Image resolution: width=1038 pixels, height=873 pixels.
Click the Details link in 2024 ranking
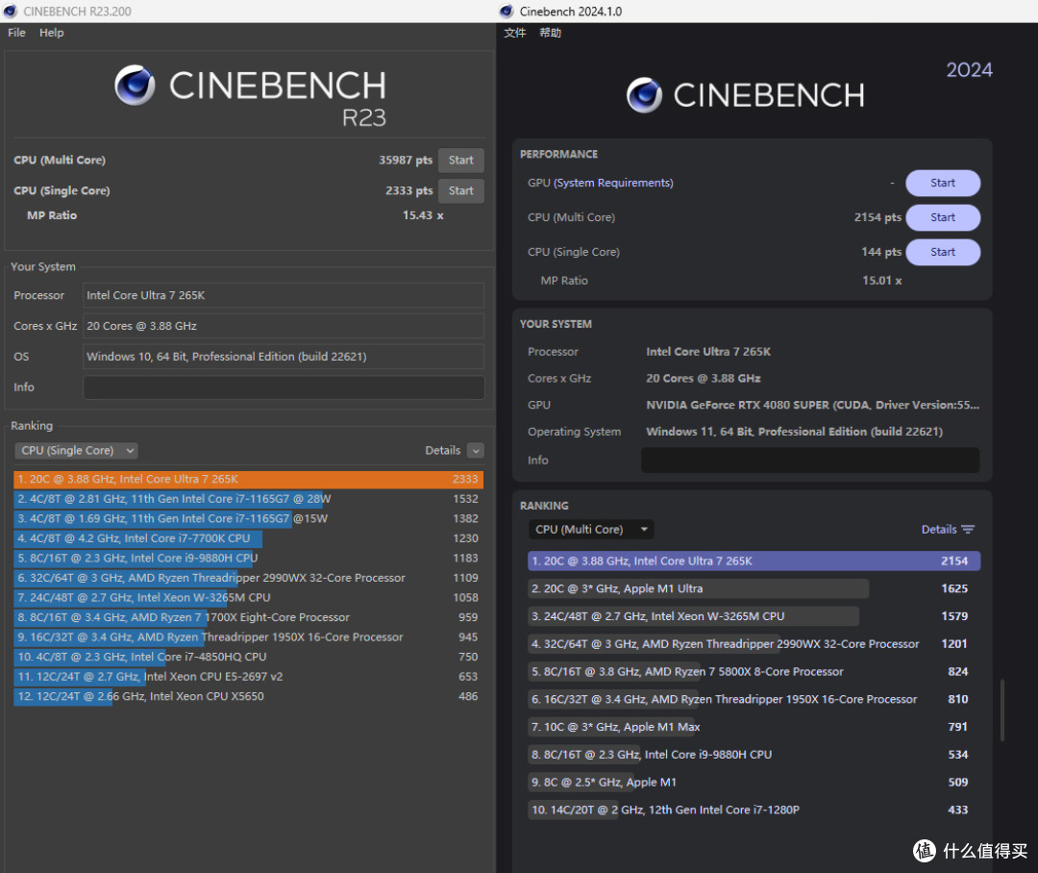pyautogui.click(x=939, y=529)
